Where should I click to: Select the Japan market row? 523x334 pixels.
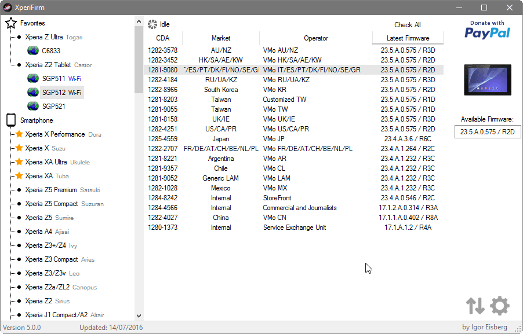[293, 139]
